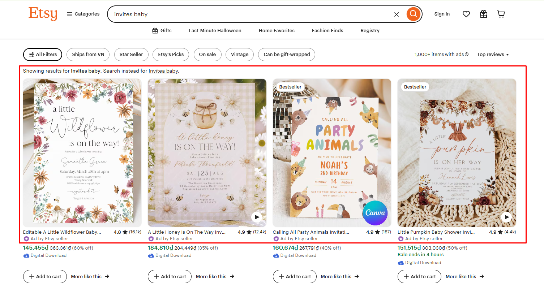
Task: Play video on A Little Honey listing
Action: (x=257, y=217)
